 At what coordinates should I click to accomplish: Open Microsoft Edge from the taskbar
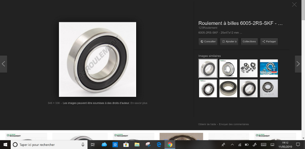pos(159,144)
